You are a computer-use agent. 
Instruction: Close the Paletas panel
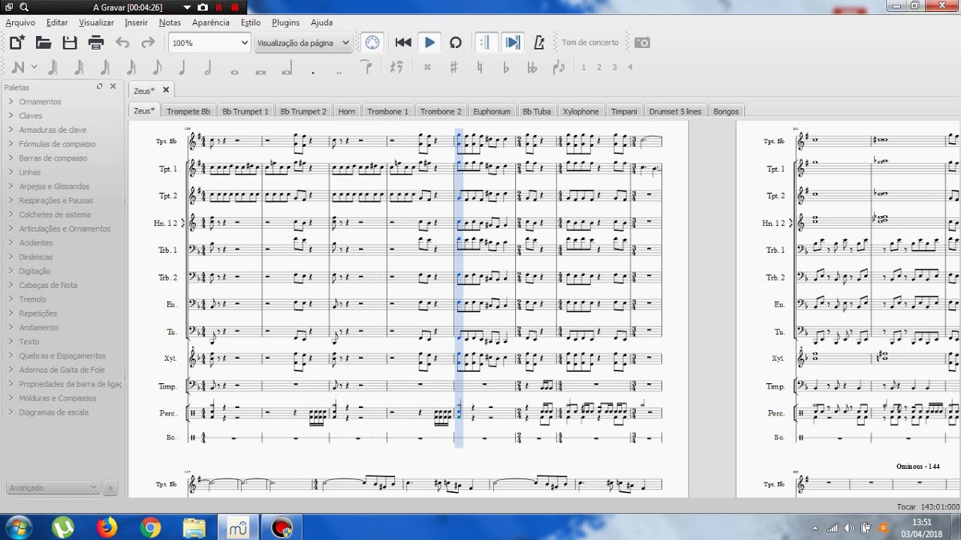113,86
